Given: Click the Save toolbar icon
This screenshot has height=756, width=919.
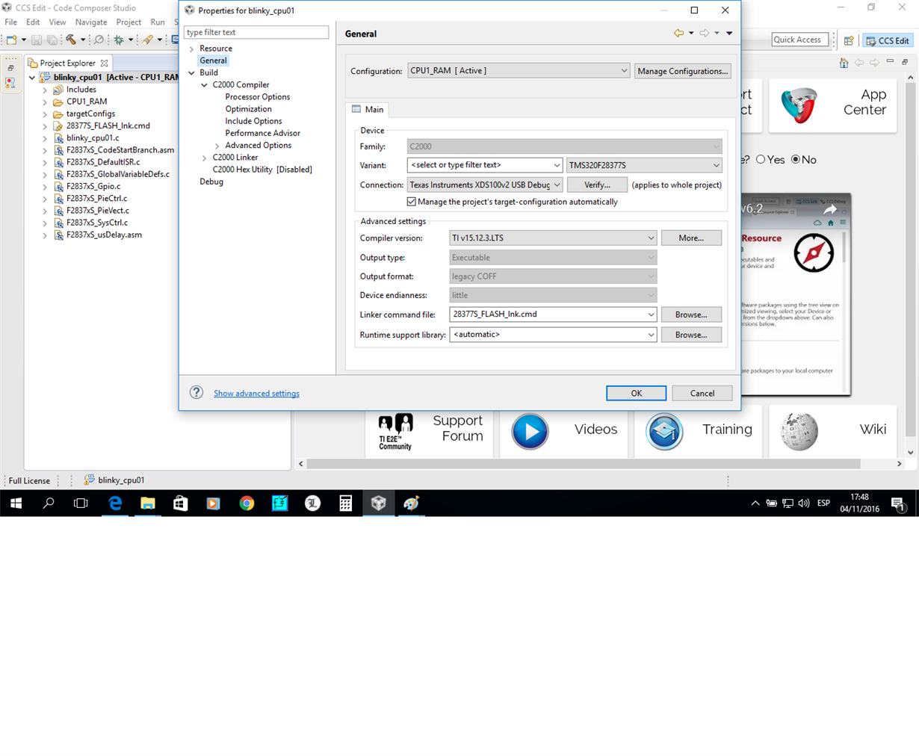Looking at the screenshot, I should (x=37, y=40).
